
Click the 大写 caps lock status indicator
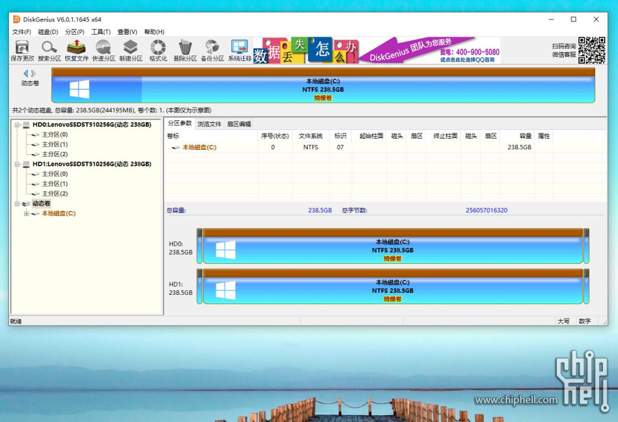click(563, 321)
